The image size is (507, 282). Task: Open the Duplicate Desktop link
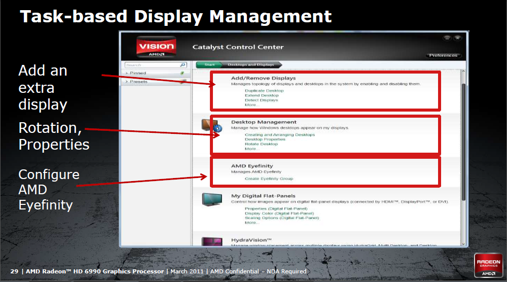pos(264,90)
